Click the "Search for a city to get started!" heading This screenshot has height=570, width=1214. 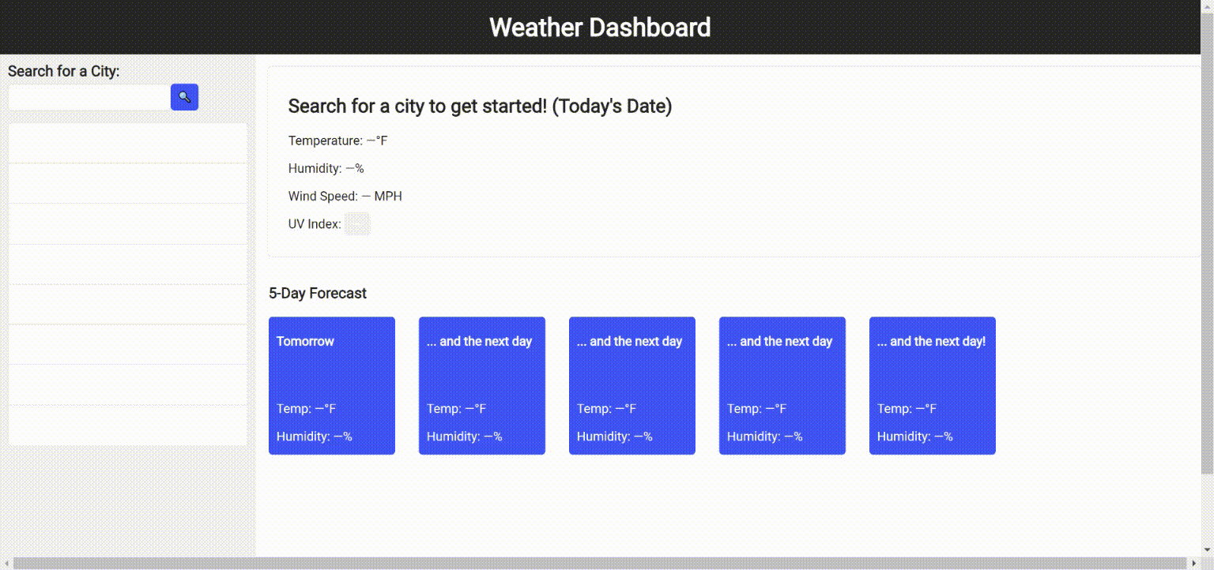click(x=480, y=106)
